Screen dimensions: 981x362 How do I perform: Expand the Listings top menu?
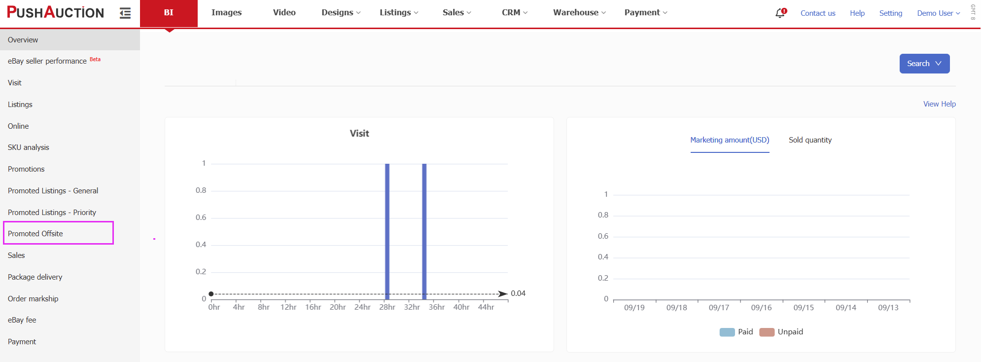(x=398, y=12)
